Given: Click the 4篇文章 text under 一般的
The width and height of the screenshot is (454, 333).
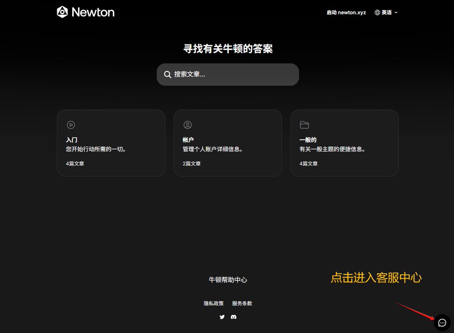Looking at the screenshot, I should pos(309,164).
